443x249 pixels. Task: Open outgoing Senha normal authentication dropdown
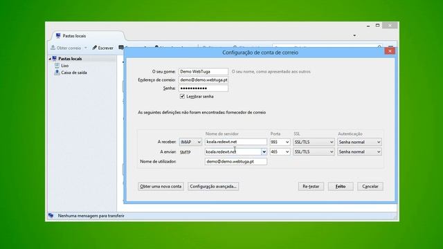[359, 152]
